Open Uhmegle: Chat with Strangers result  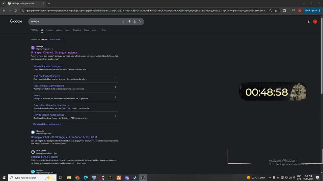tap(64, 137)
